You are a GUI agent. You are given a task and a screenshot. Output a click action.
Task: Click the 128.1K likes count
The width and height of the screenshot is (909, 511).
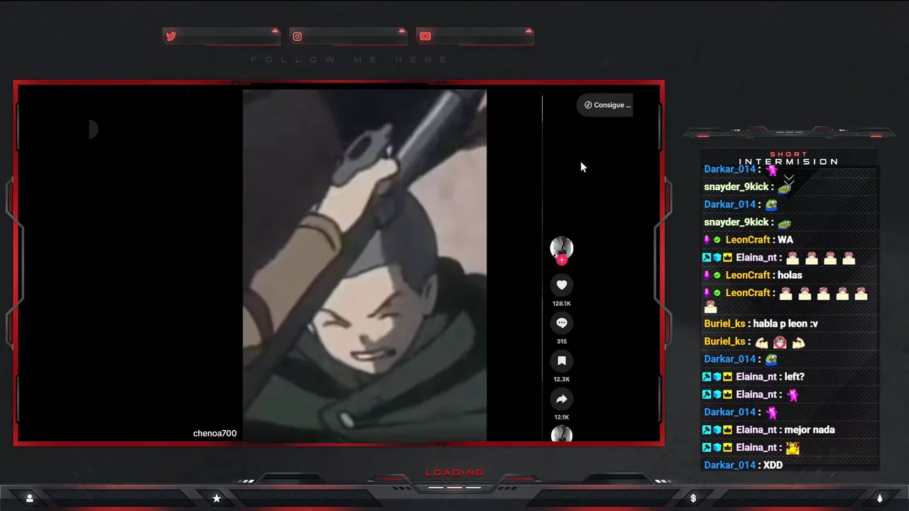[562, 304]
